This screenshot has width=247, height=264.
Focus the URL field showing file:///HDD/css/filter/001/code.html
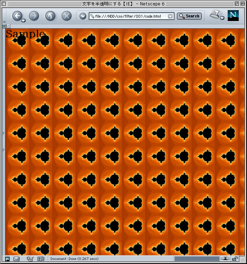click(x=131, y=16)
